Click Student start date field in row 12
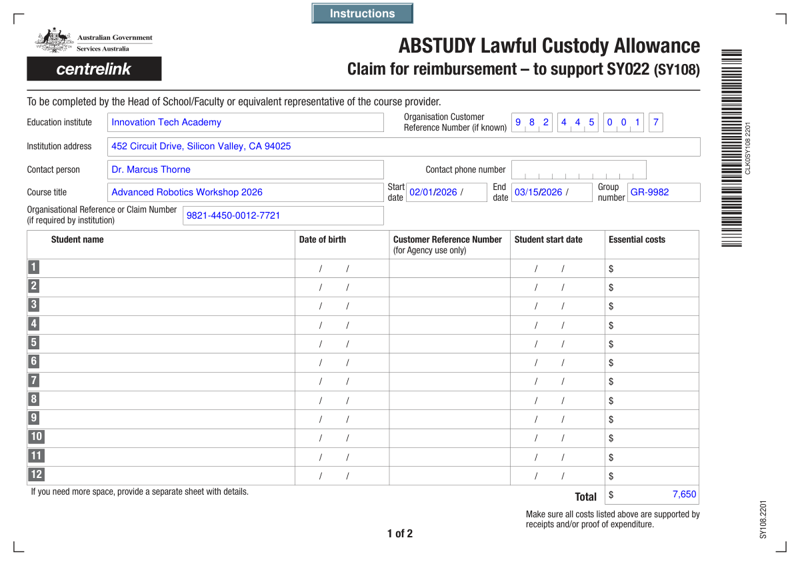Image resolution: width=800 pixels, height=566 pixels. [557, 475]
